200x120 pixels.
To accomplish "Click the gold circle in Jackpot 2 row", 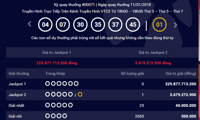I will coord(80,95).
